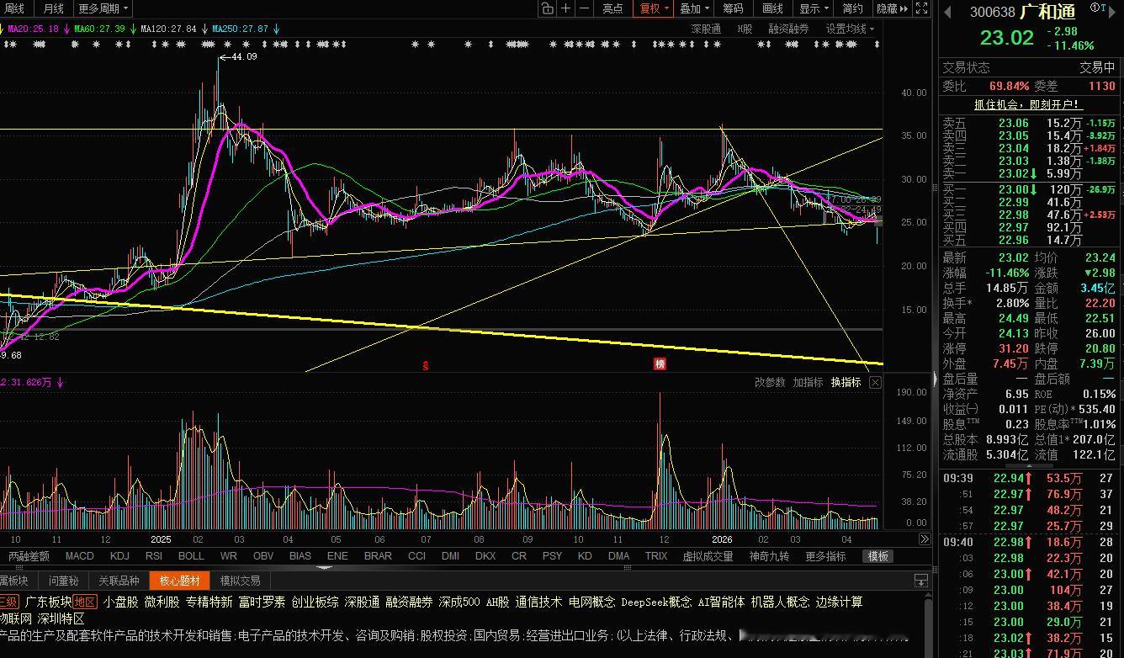Select the 神奇九转 indicator
1124x658 pixels.
(x=769, y=556)
